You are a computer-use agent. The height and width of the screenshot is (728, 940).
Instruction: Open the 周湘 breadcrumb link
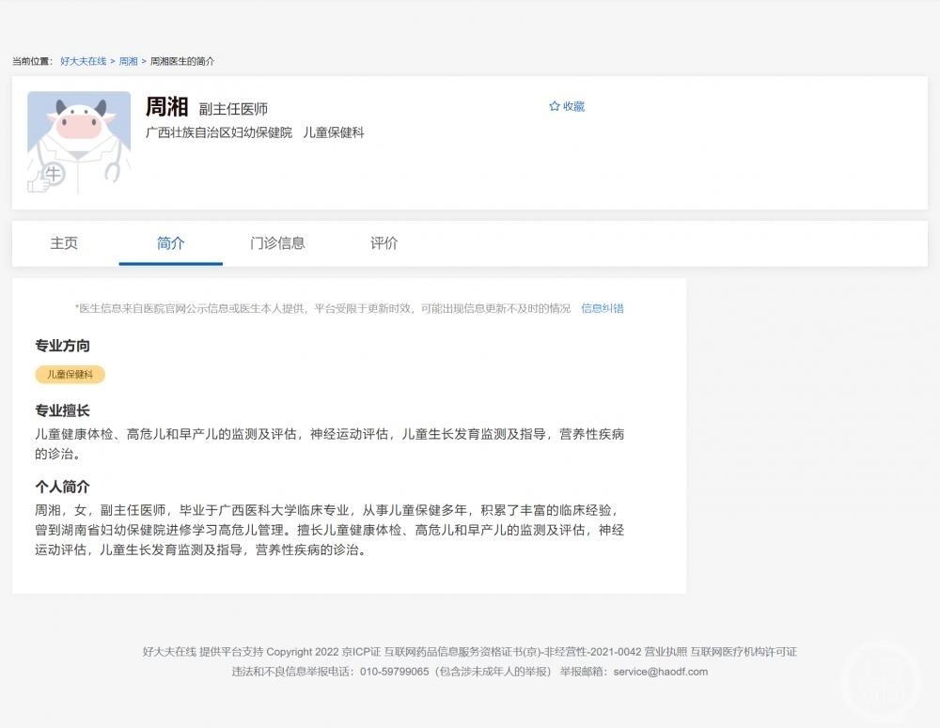[x=128, y=61]
